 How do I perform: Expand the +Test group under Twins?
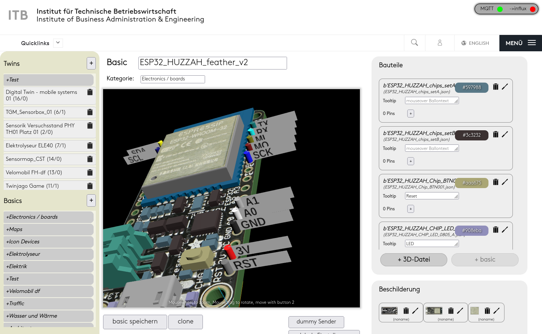pos(48,80)
